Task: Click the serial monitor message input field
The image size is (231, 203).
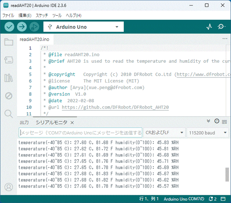Action: pyautogui.click(x=80, y=132)
